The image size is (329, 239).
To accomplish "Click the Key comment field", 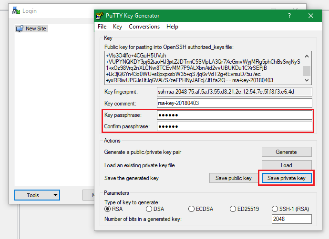I will [x=235, y=103].
